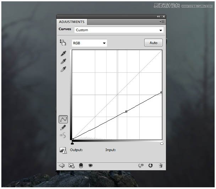Select the edit points curve tool
Image resolution: width=216 pixels, height=189 pixels.
(63, 119)
